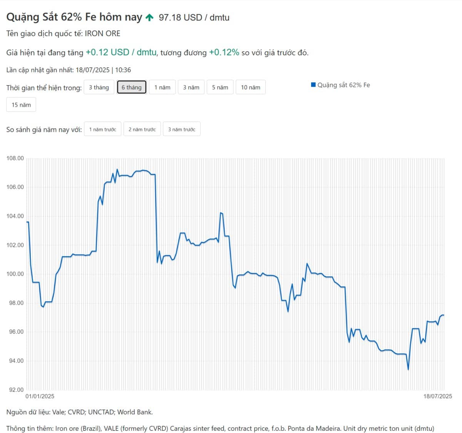This screenshot has width=462, height=433.
Task: Choose the 15 năm time range
Action: tap(21, 105)
